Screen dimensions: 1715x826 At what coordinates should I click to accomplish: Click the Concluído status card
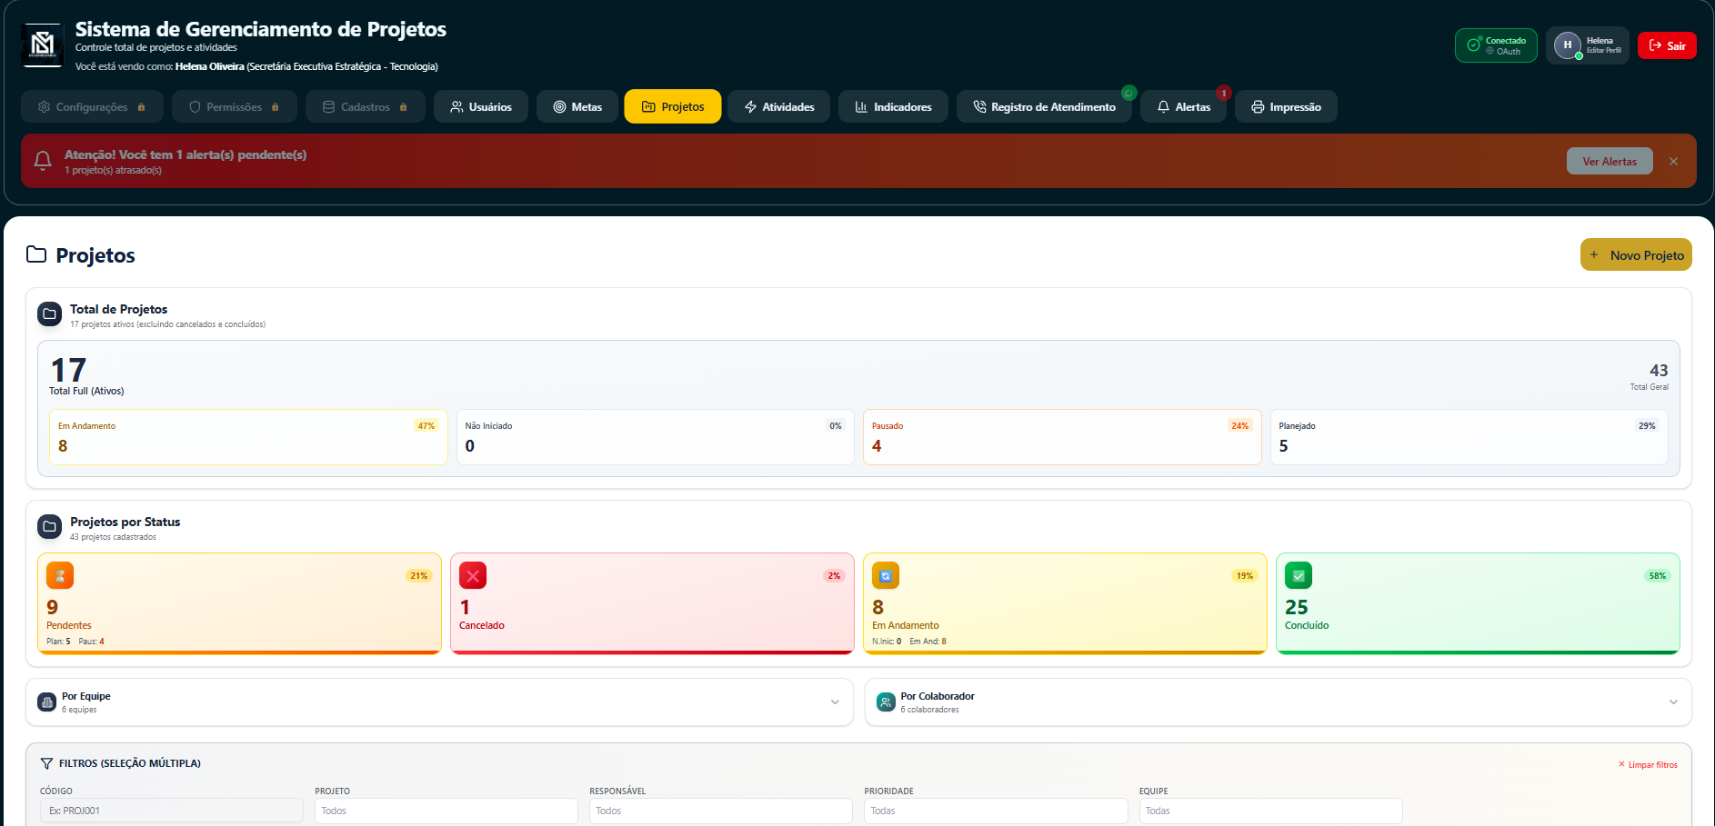point(1478,603)
